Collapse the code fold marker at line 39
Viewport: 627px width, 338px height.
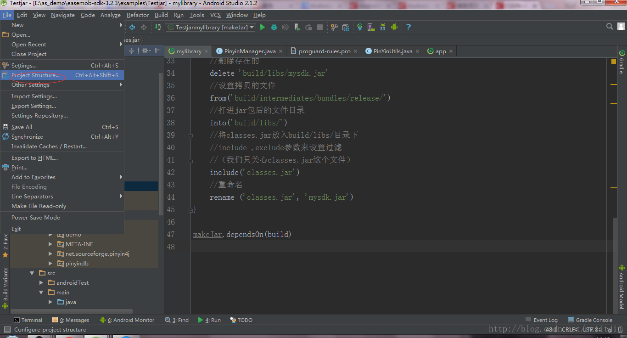point(191,135)
